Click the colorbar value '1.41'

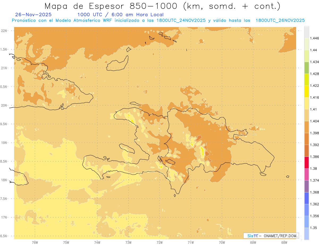[313, 109]
